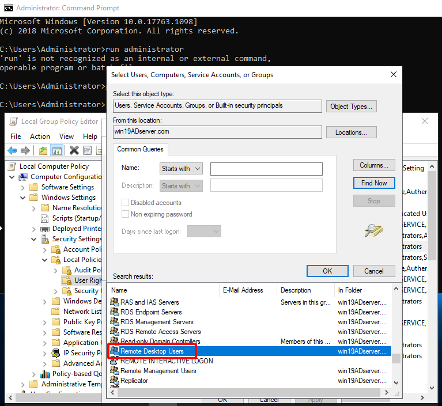Click the Command Prompt title bar icon

pyautogui.click(x=9, y=8)
